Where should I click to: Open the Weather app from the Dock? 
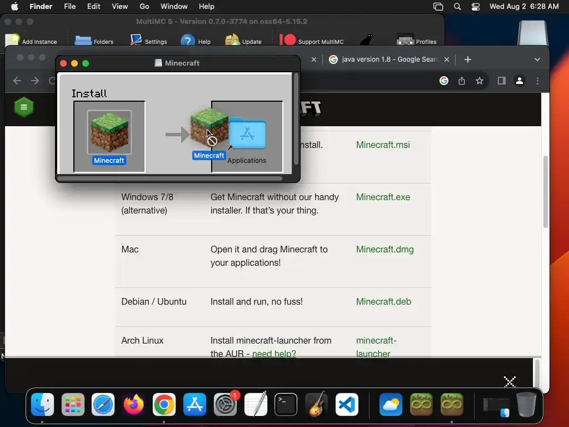pos(391,404)
